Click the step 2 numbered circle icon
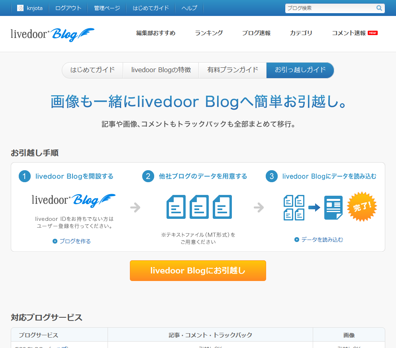The image size is (396, 348). coord(148,176)
